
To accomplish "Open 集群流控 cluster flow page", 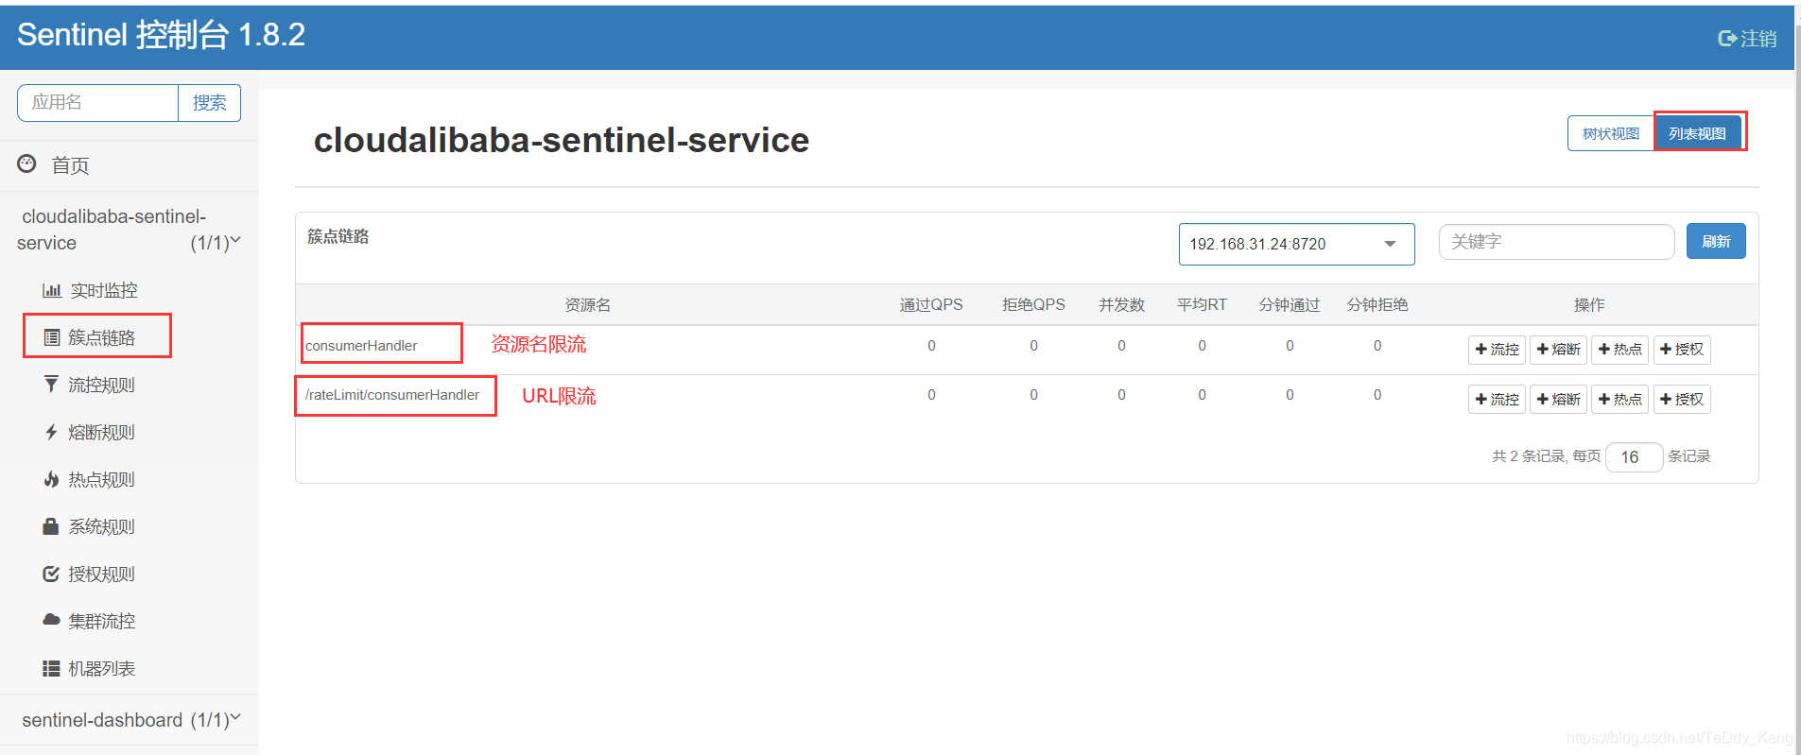I will pyautogui.click(x=101, y=621).
